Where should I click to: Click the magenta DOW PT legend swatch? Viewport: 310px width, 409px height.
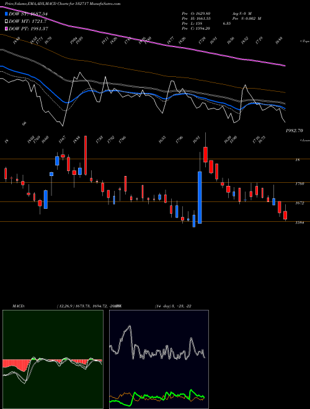tap(6, 29)
